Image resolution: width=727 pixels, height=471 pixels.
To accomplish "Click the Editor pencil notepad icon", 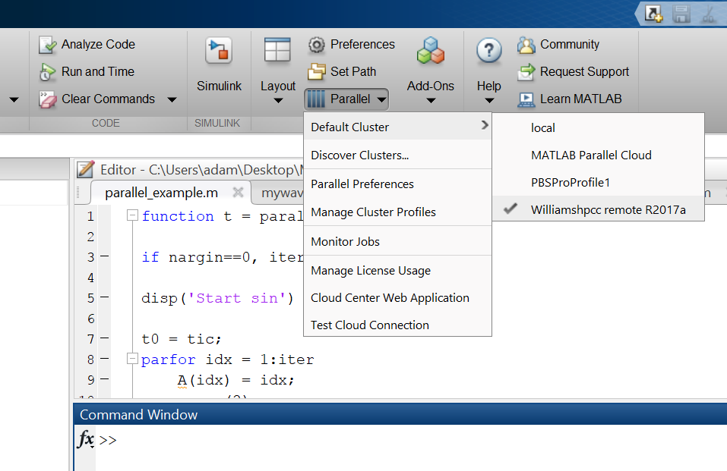I will 86,169.
